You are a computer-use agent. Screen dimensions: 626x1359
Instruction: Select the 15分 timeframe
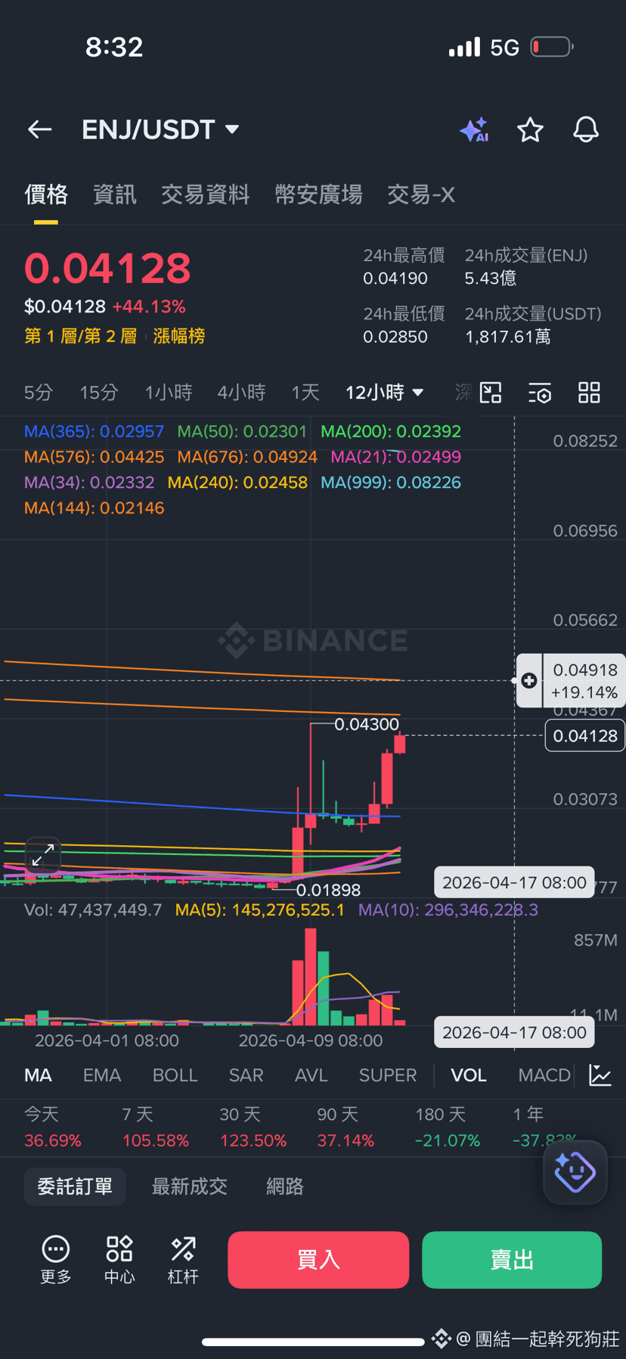(99, 393)
